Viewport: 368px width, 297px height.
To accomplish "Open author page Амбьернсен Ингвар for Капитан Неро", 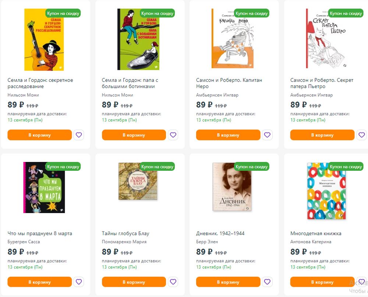I will (217, 95).
